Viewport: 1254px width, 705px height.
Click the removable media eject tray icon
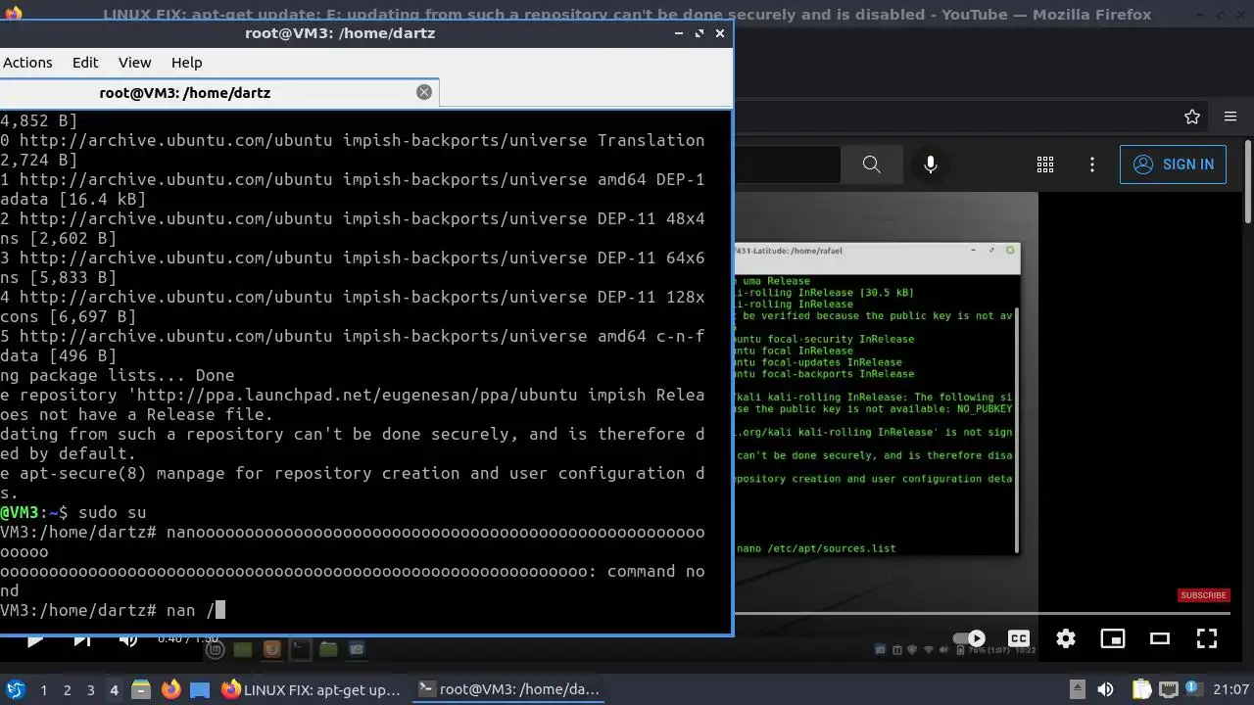coord(1077,689)
